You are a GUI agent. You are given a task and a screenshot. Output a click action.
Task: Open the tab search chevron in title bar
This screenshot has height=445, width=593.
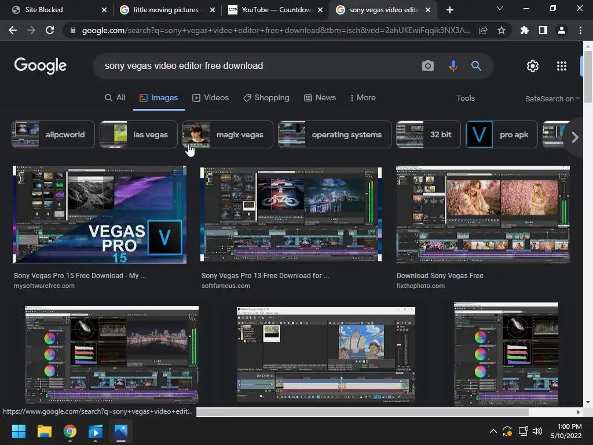click(500, 8)
